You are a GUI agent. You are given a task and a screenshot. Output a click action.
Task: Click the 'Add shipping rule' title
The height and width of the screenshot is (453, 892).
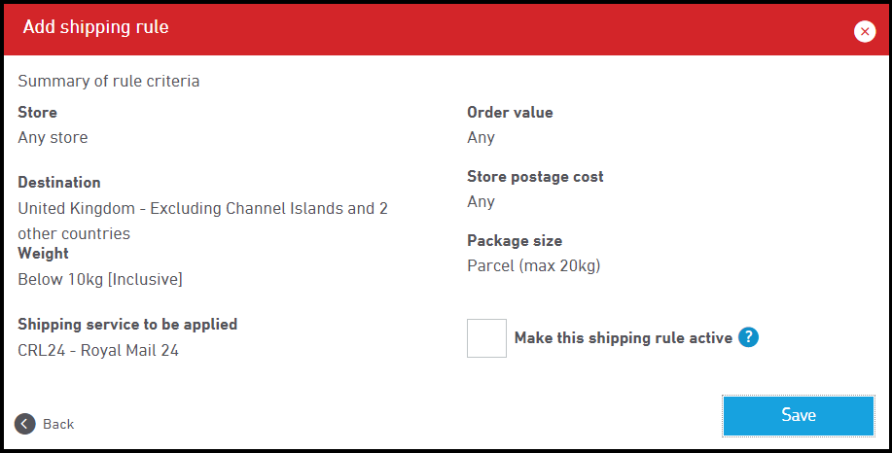coord(95,27)
